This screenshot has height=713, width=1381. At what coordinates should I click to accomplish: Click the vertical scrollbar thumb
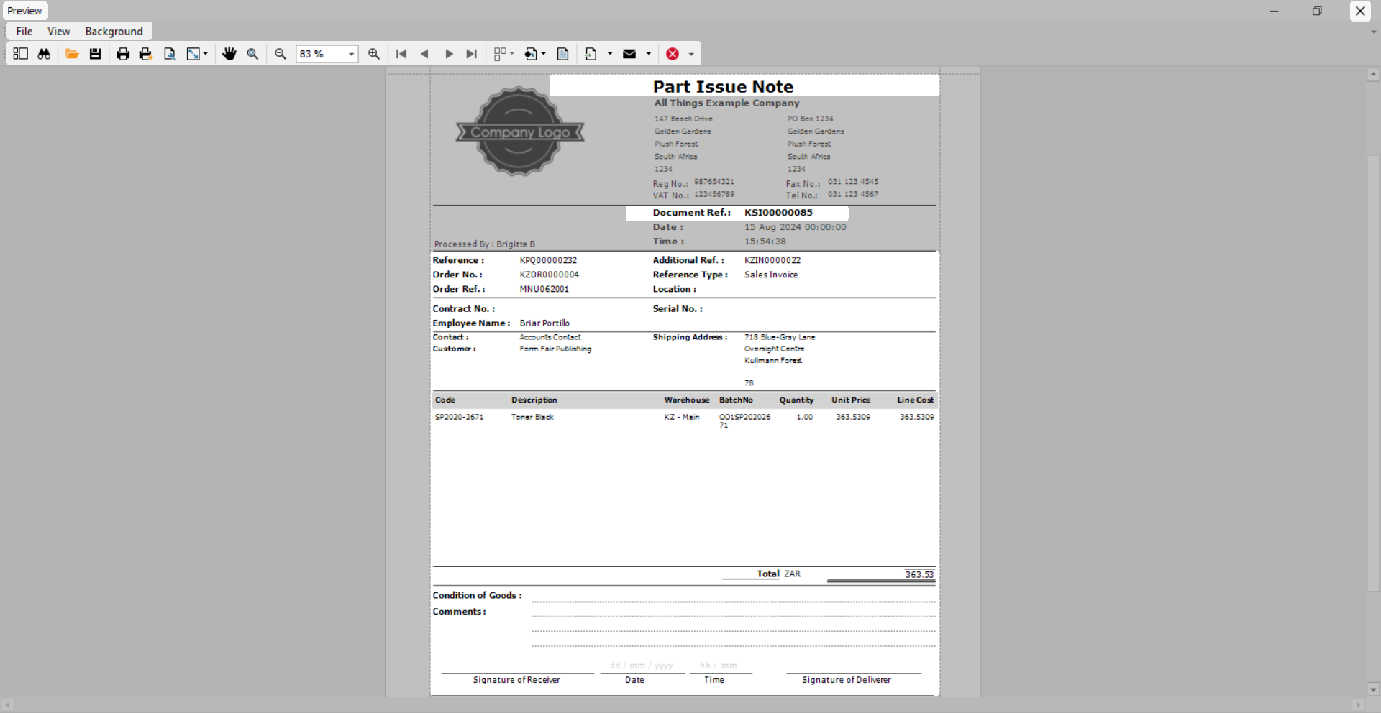click(1373, 373)
